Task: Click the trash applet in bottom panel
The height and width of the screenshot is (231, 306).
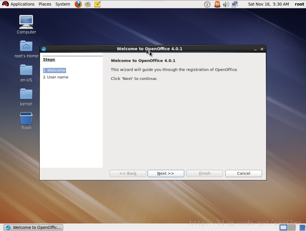Action: pyautogui.click(x=302, y=227)
